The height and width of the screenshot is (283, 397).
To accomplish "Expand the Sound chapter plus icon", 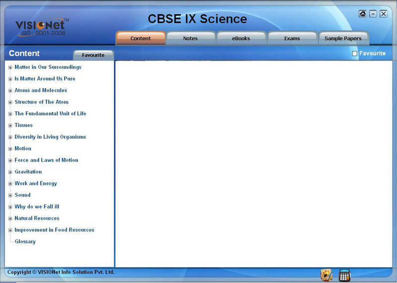I will tap(10, 196).
